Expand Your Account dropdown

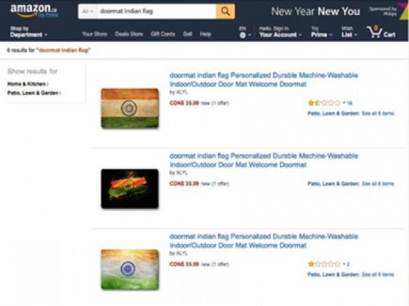click(280, 31)
